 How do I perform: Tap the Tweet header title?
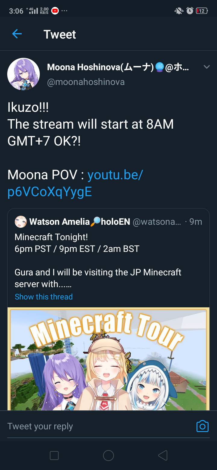tap(60, 34)
